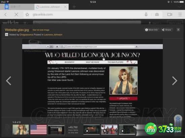This screenshot has height=138, width=185.
Task: Select the American flag thumbnail
Action: pyautogui.click(x=38, y=130)
